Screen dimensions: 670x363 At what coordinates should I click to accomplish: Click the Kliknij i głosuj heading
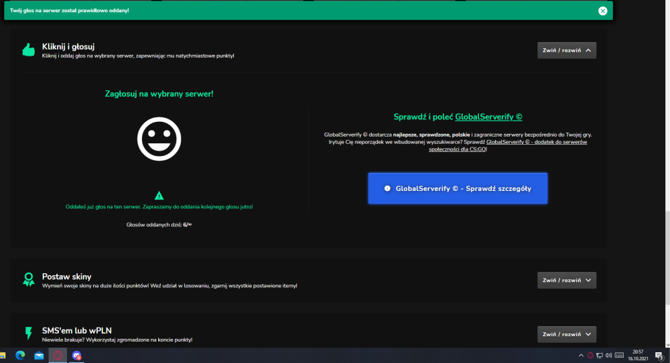(x=68, y=47)
